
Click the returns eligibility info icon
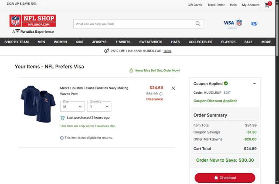(x=62, y=138)
